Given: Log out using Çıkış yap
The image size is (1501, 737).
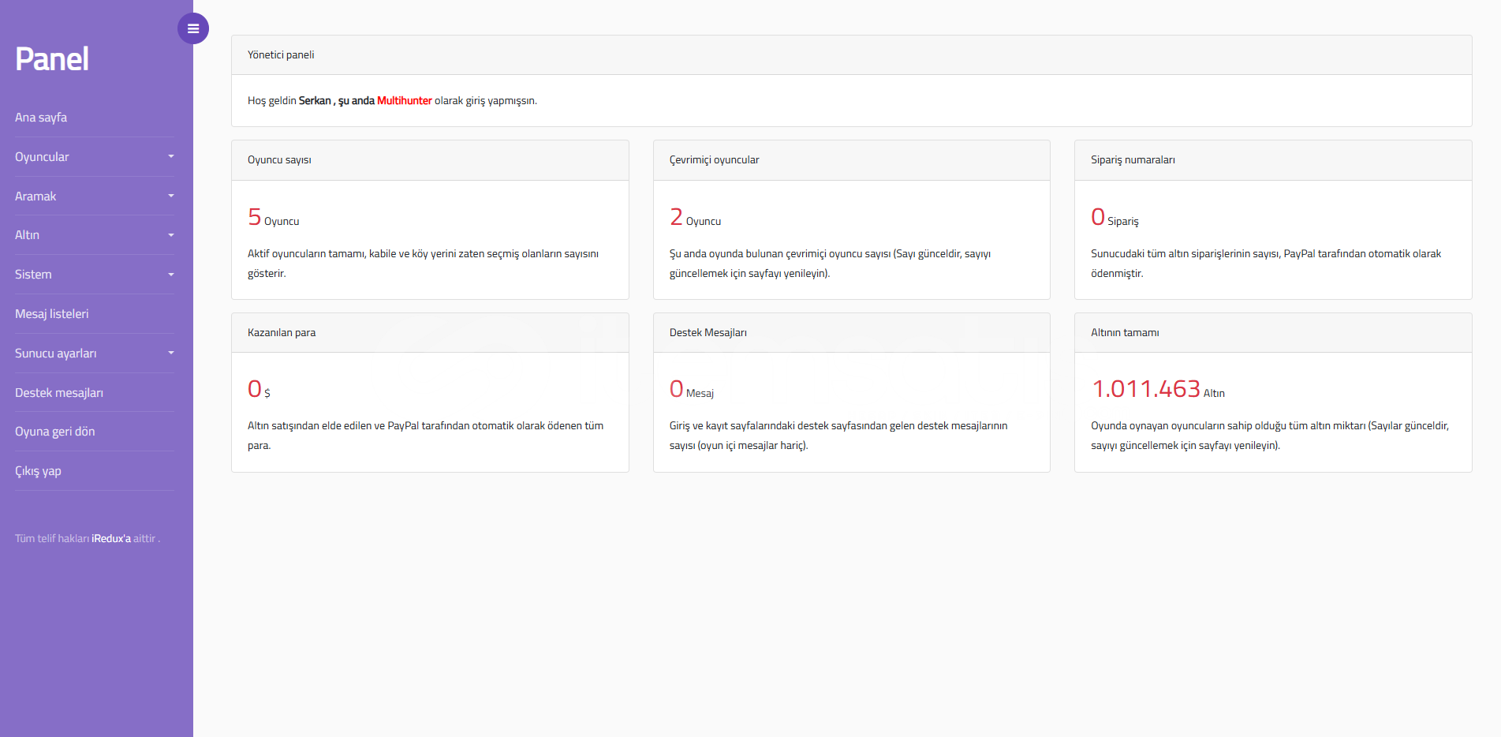Looking at the screenshot, I should pyautogui.click(x=38, y=471).
